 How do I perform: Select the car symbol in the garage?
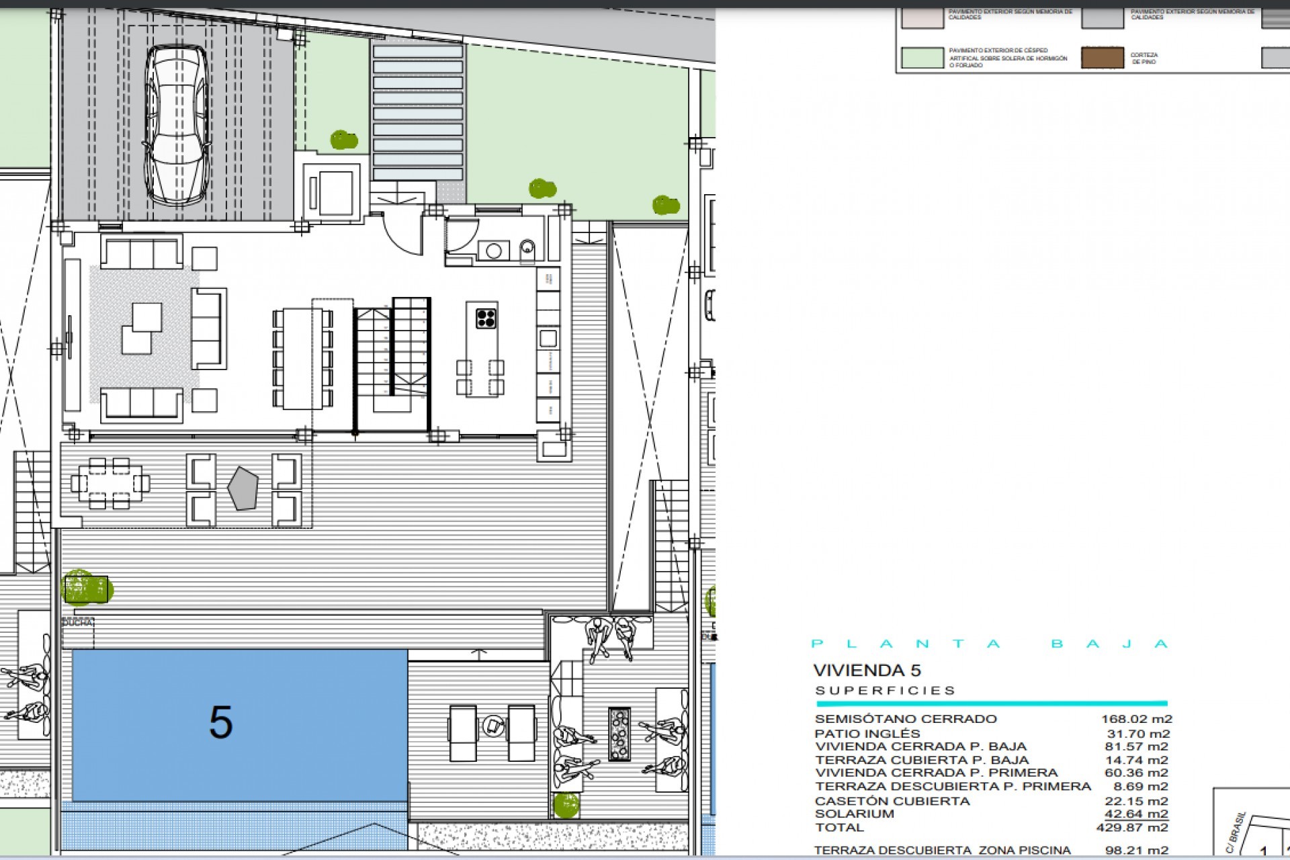coord(176,124)
